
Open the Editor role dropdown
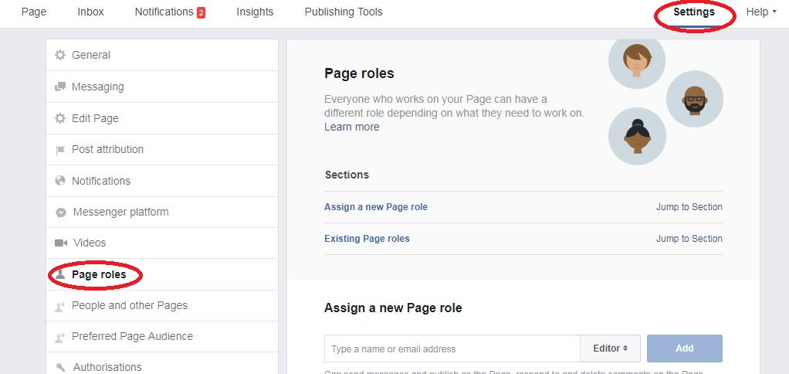tap(610, 348)
